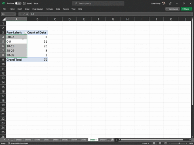Click Accessibility: Investigate in status bar
Image resolution: width=194 pixels, height=145 pixels.
pyautogui.click(x=18, y=143)
